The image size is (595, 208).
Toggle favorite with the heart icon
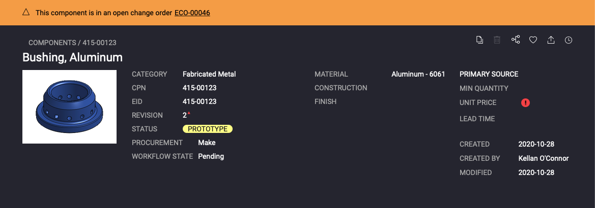coord(533,40)
